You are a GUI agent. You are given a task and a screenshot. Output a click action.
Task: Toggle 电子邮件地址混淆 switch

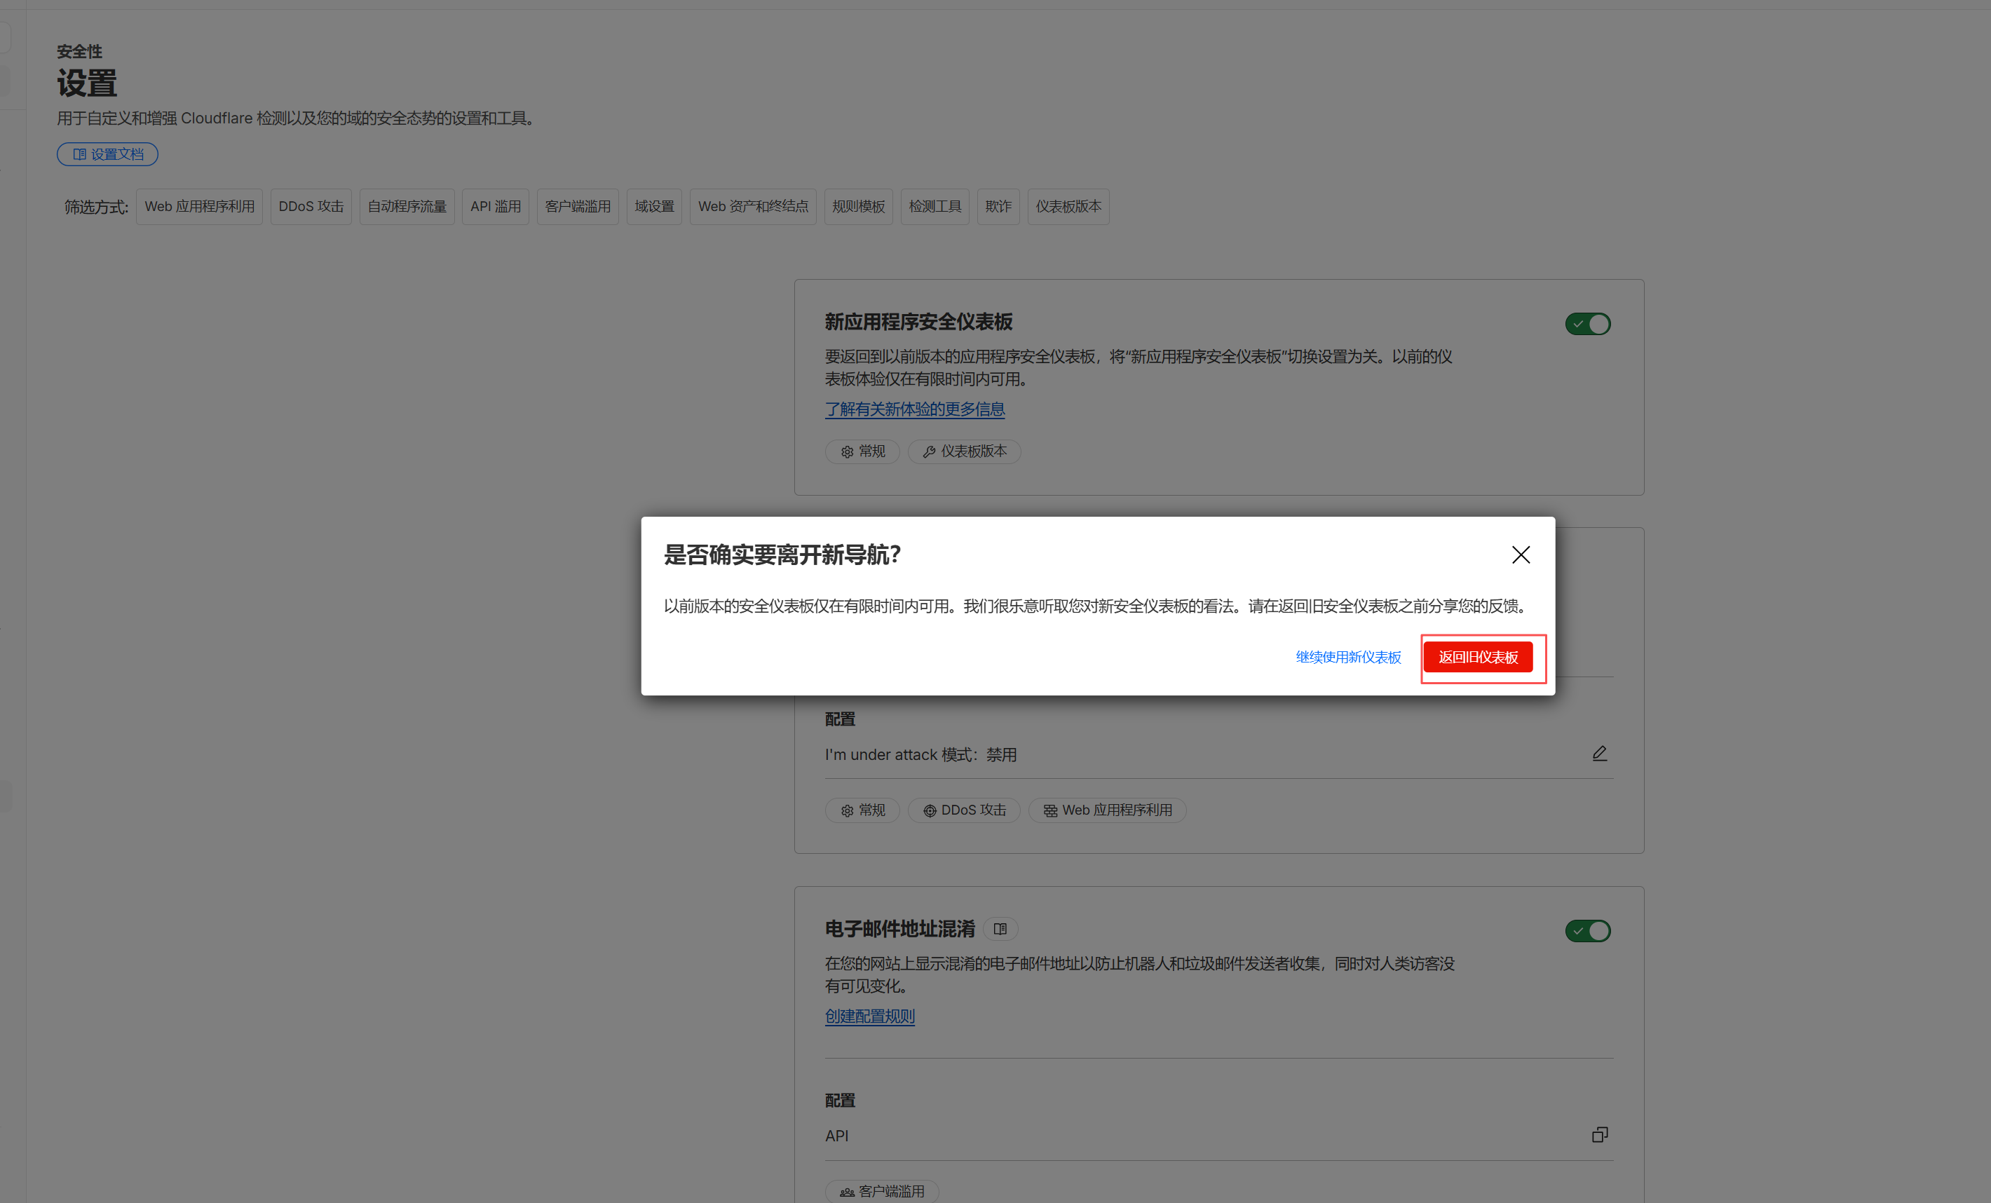(1587, 931)
